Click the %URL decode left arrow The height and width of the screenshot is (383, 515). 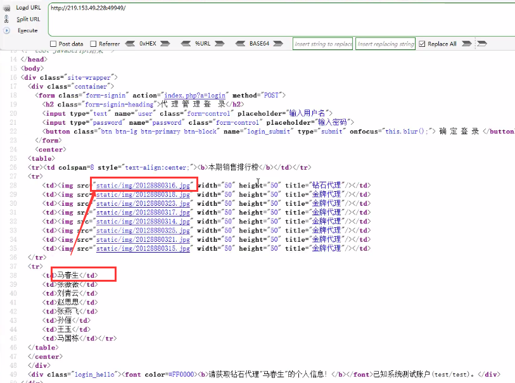186,44
